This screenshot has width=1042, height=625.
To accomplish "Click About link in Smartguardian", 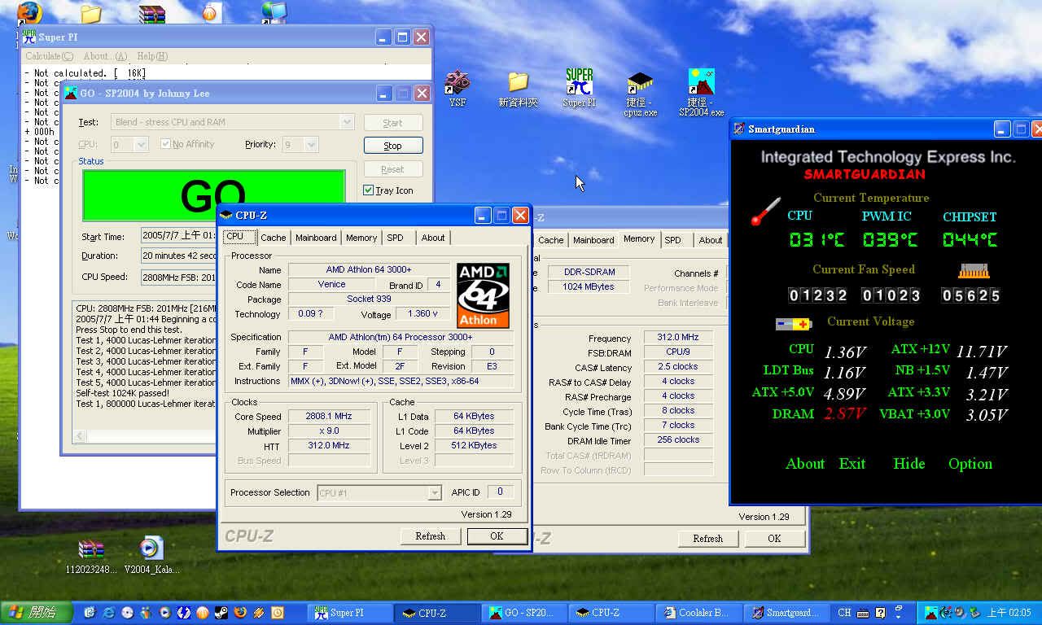I will pos(805,464).
